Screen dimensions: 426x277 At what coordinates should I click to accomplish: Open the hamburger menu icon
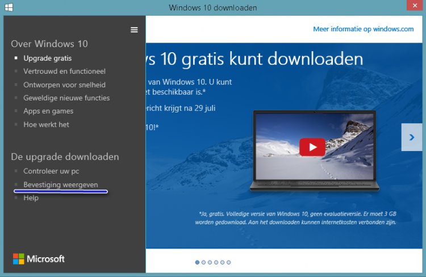coord(134,30)
